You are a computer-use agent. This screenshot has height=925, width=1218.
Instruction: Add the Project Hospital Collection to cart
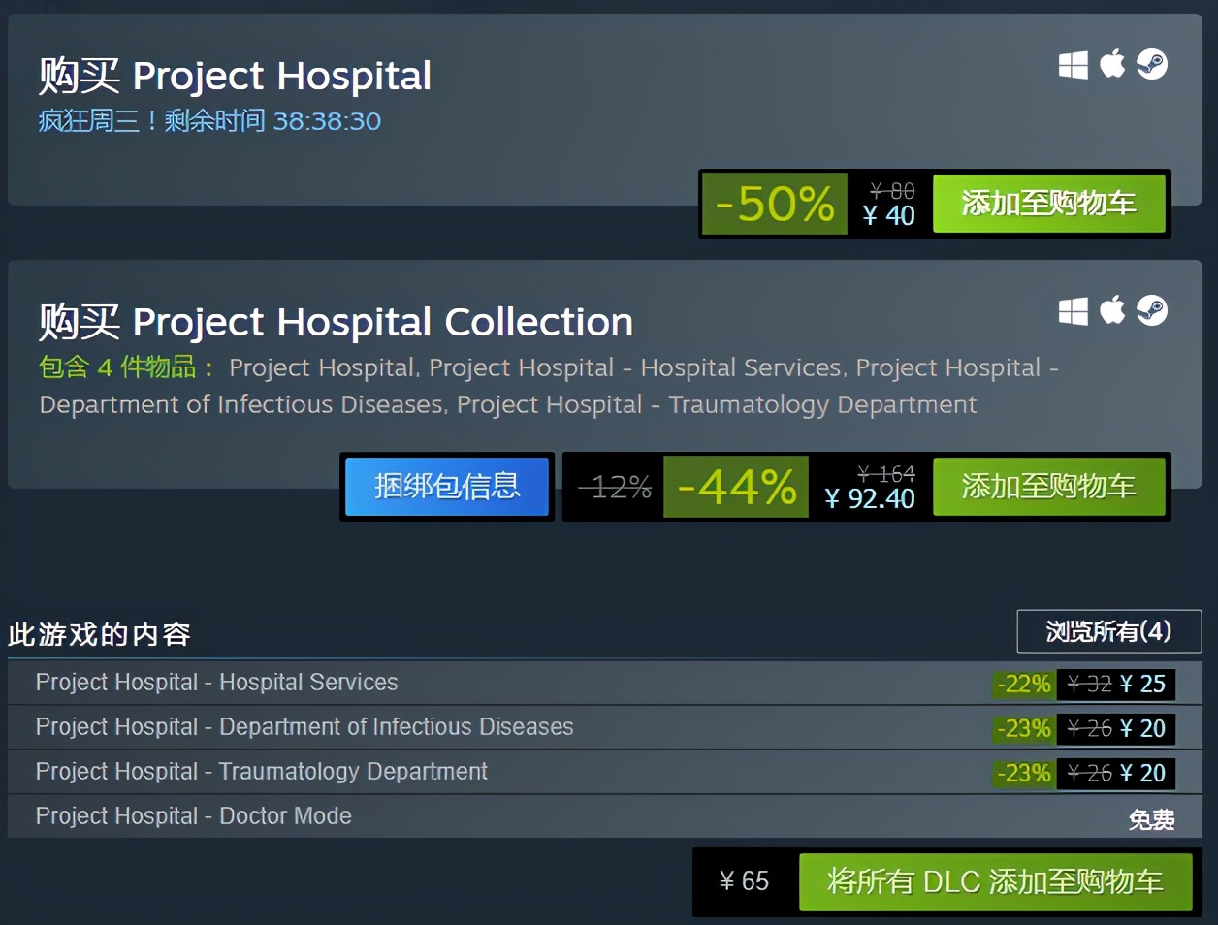tap(1049, 487)
